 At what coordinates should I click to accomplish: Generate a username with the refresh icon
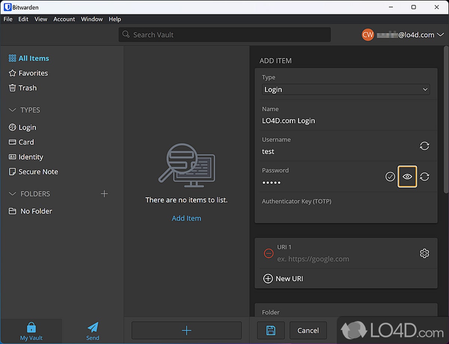coord(424,146)
